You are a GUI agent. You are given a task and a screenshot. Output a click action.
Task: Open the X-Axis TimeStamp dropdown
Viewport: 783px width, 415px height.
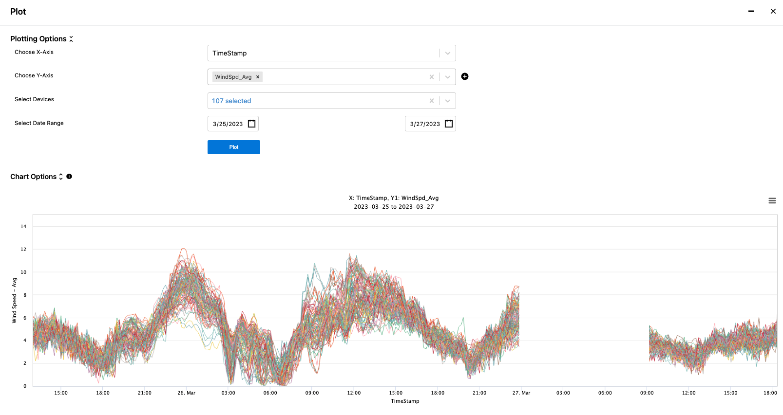pyautogui.click(x=448, y=53)
